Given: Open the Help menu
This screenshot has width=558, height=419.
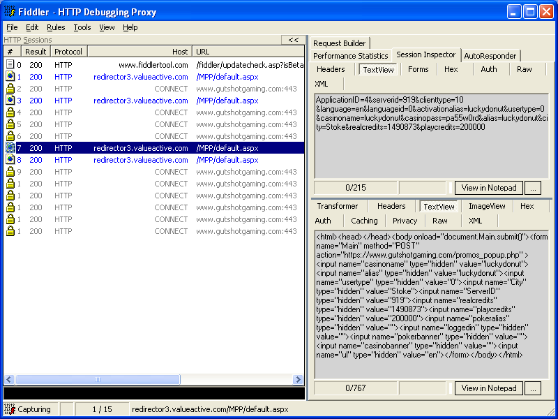Looking at the screenshot, I should (x=130, y=27).
